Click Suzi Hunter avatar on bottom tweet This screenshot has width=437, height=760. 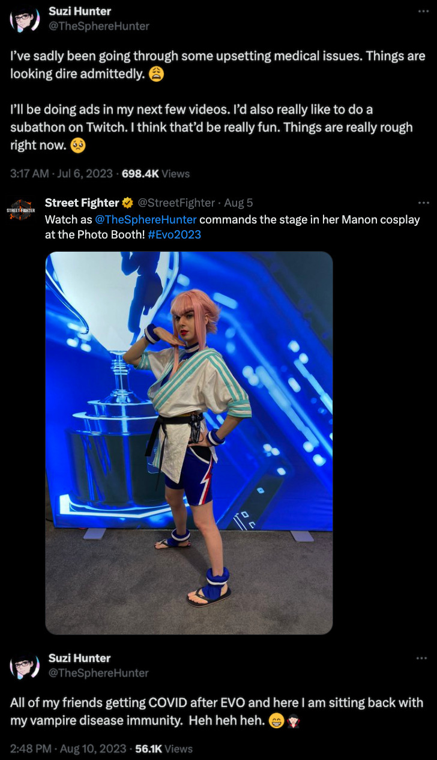25,665
